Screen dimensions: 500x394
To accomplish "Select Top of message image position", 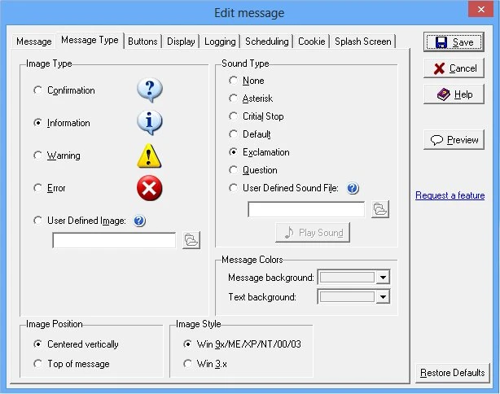I will point(37,364).
